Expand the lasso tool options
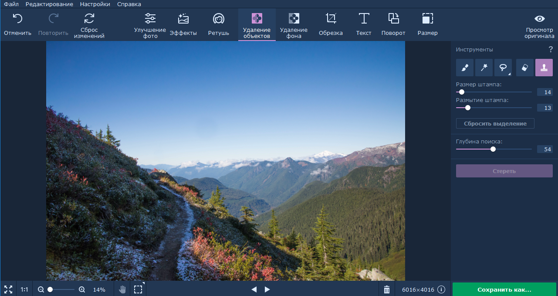 click(x=509, y=74)
